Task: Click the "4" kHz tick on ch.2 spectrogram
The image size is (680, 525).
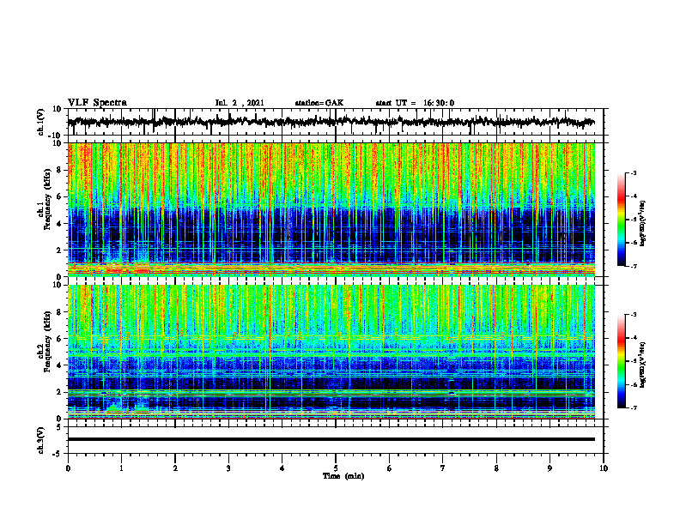Action: click(x=59, y=365)
